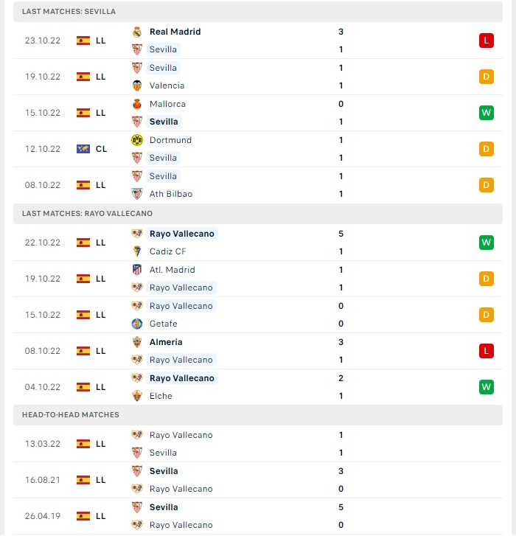Viewport: 516px width, 536px height.
Task: Open the Rayo Vallecano vs Cadiz CF match
Action: (258, 243)
